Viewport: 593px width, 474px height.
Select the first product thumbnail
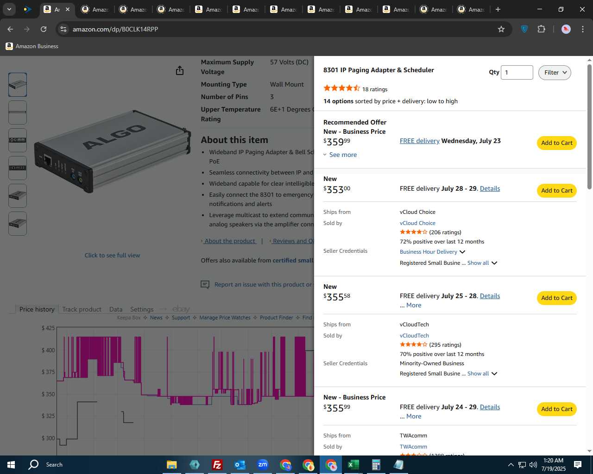click(18, 85)
